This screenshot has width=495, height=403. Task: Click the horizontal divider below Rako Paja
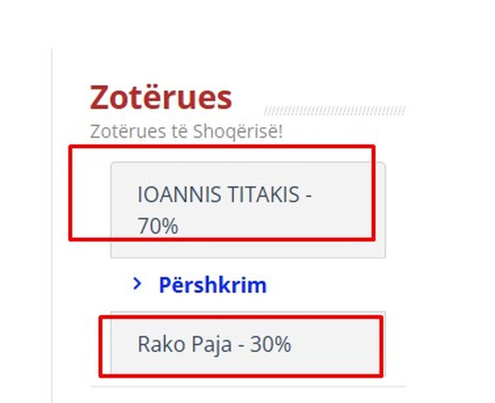248,387
